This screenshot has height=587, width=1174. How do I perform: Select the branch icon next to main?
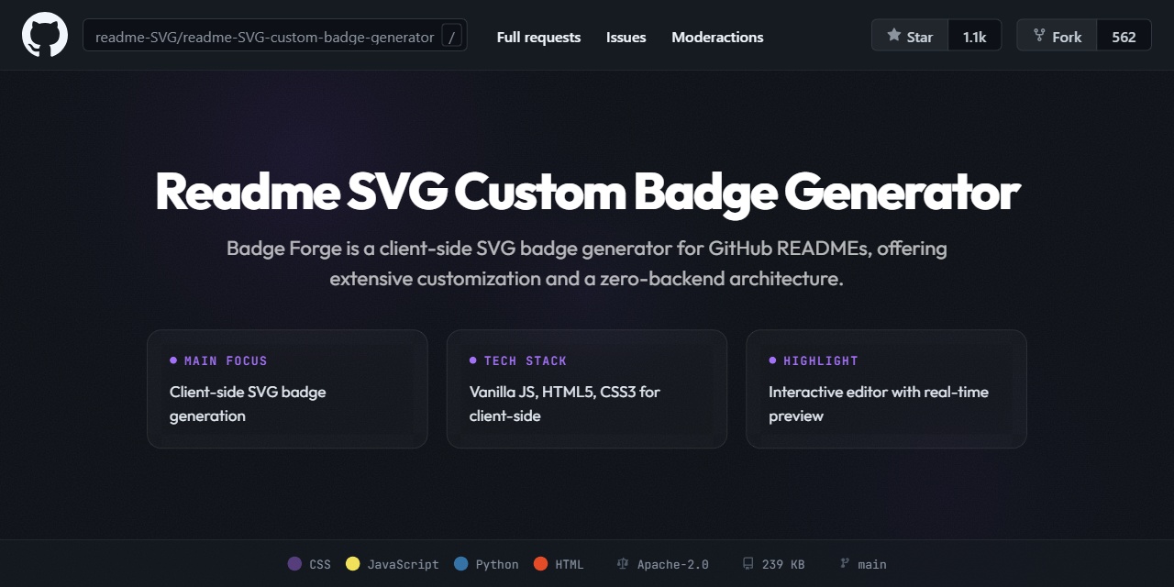click(842, 563)
